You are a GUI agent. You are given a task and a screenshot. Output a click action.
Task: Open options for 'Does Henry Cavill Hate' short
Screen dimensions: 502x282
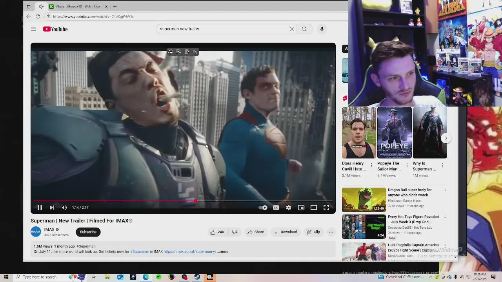tap(371, 166)
